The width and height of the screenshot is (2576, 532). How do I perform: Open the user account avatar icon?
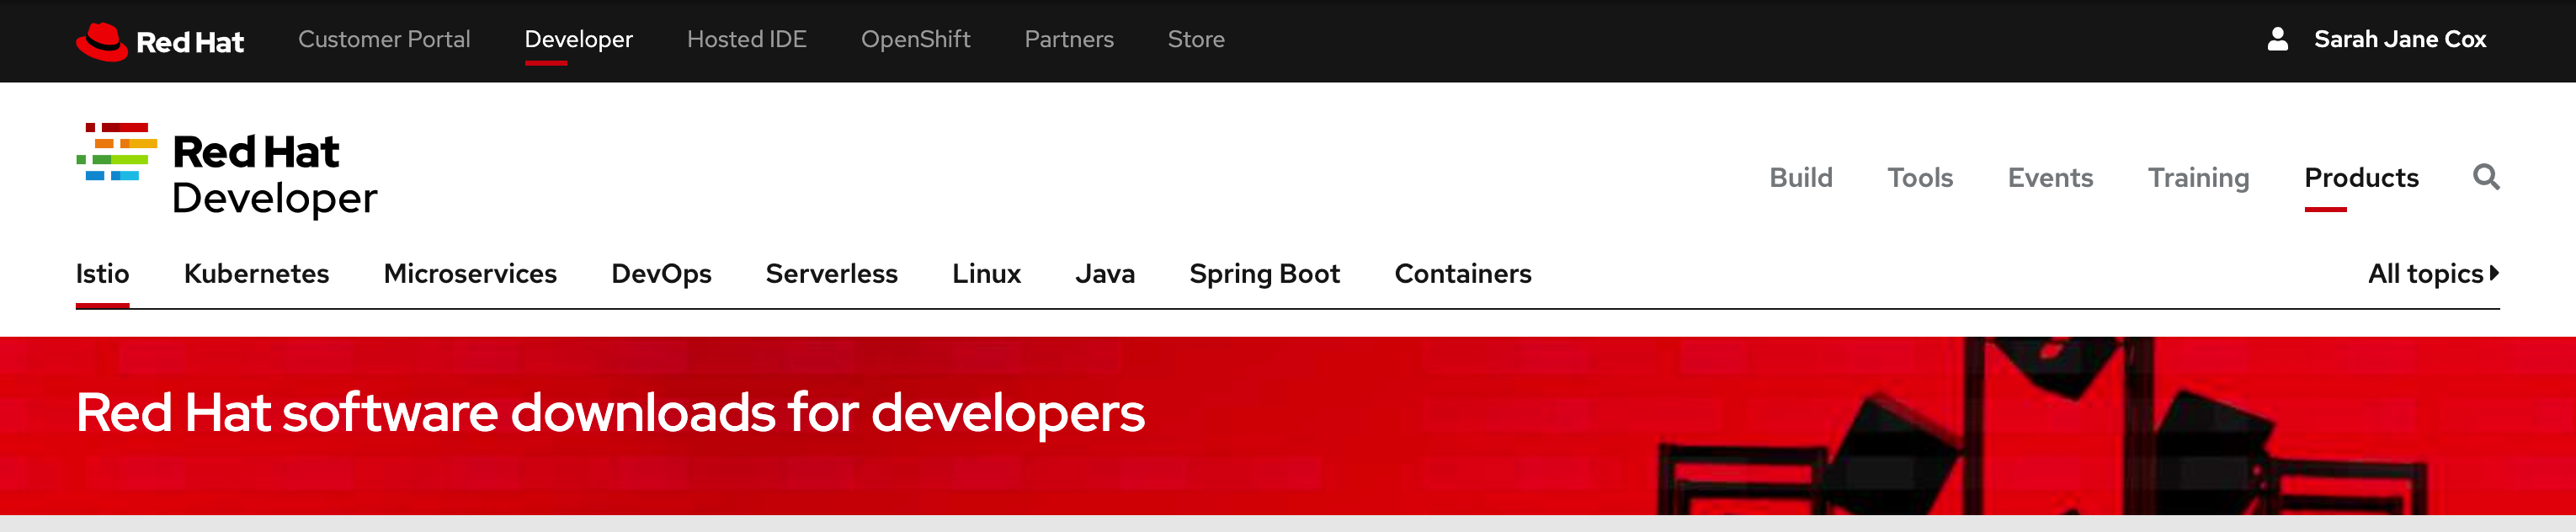(x=2277, y=39)
